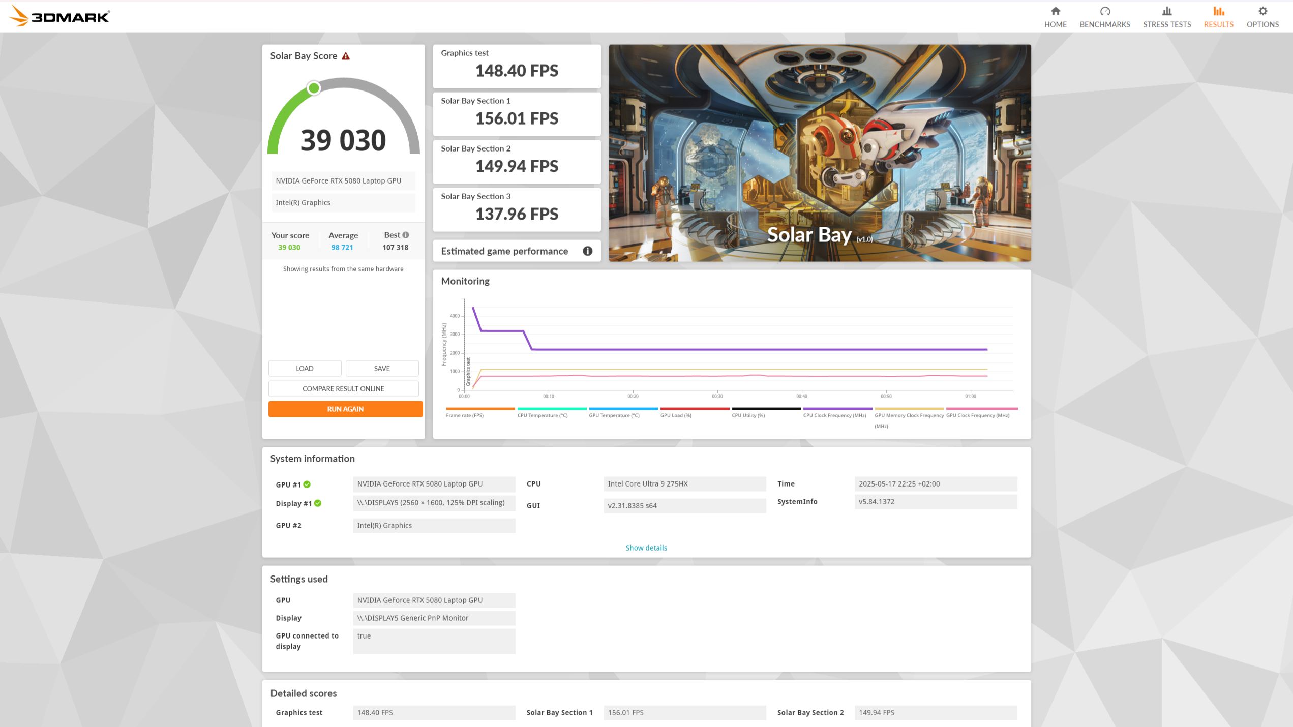1293x727 pixels.
Task: Click the System information heading
Action: pos(312,459)
